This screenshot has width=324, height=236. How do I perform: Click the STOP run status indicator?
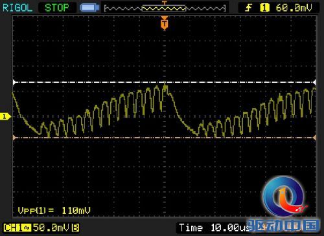click(x=57, y=8)
